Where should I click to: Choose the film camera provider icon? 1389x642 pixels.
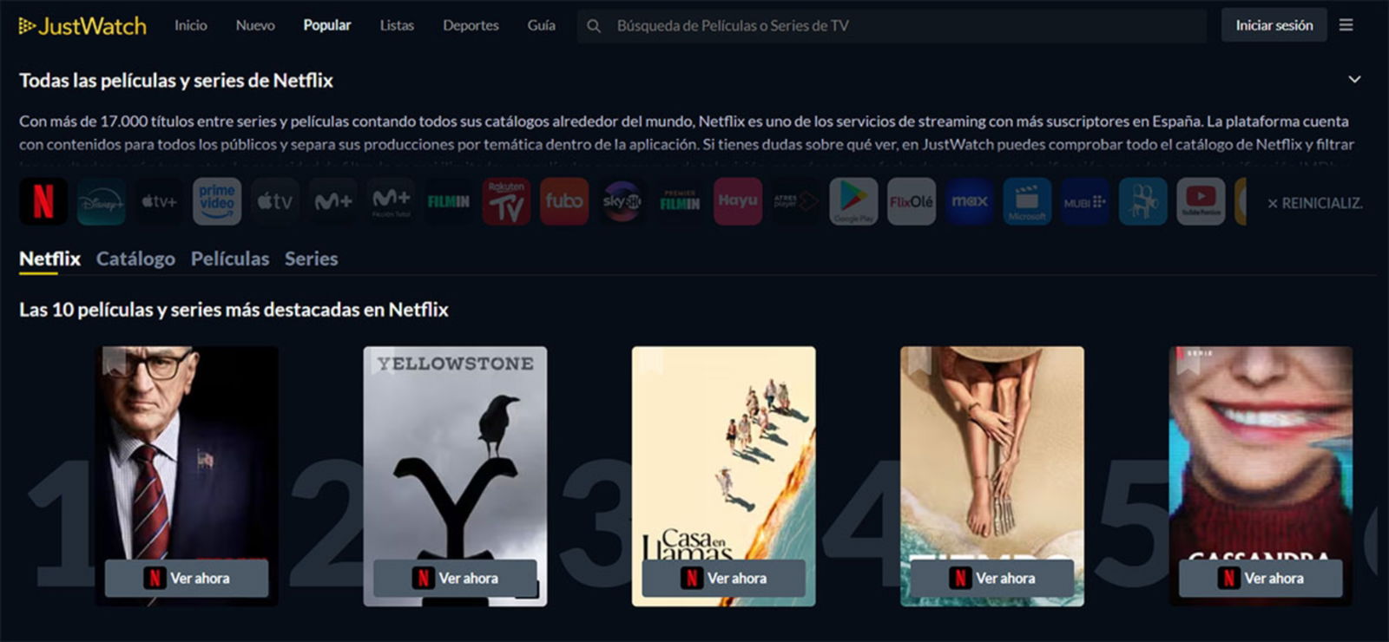[1142, 201]
